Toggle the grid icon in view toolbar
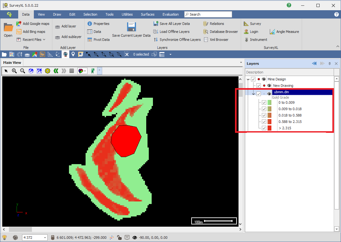 [72, 71]
